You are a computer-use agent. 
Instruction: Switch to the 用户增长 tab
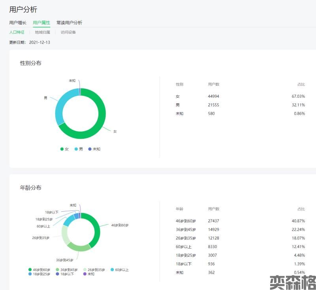pyautogui.click(x=18, y=23)
